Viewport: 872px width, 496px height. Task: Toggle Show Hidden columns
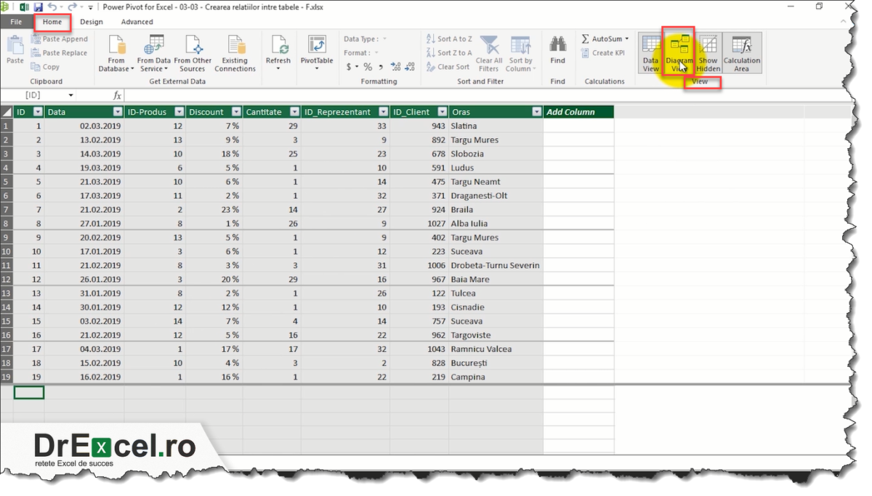pos(707,51)
